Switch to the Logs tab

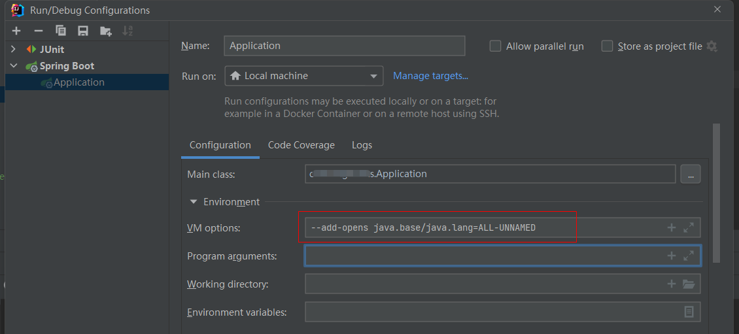pyautogui.click(x=362, y=145)
